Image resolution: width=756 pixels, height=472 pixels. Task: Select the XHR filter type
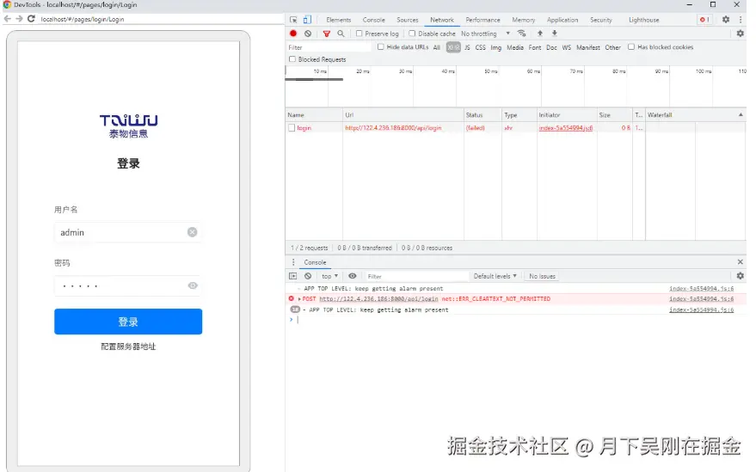pyautogui.click(x=453, y=47)
